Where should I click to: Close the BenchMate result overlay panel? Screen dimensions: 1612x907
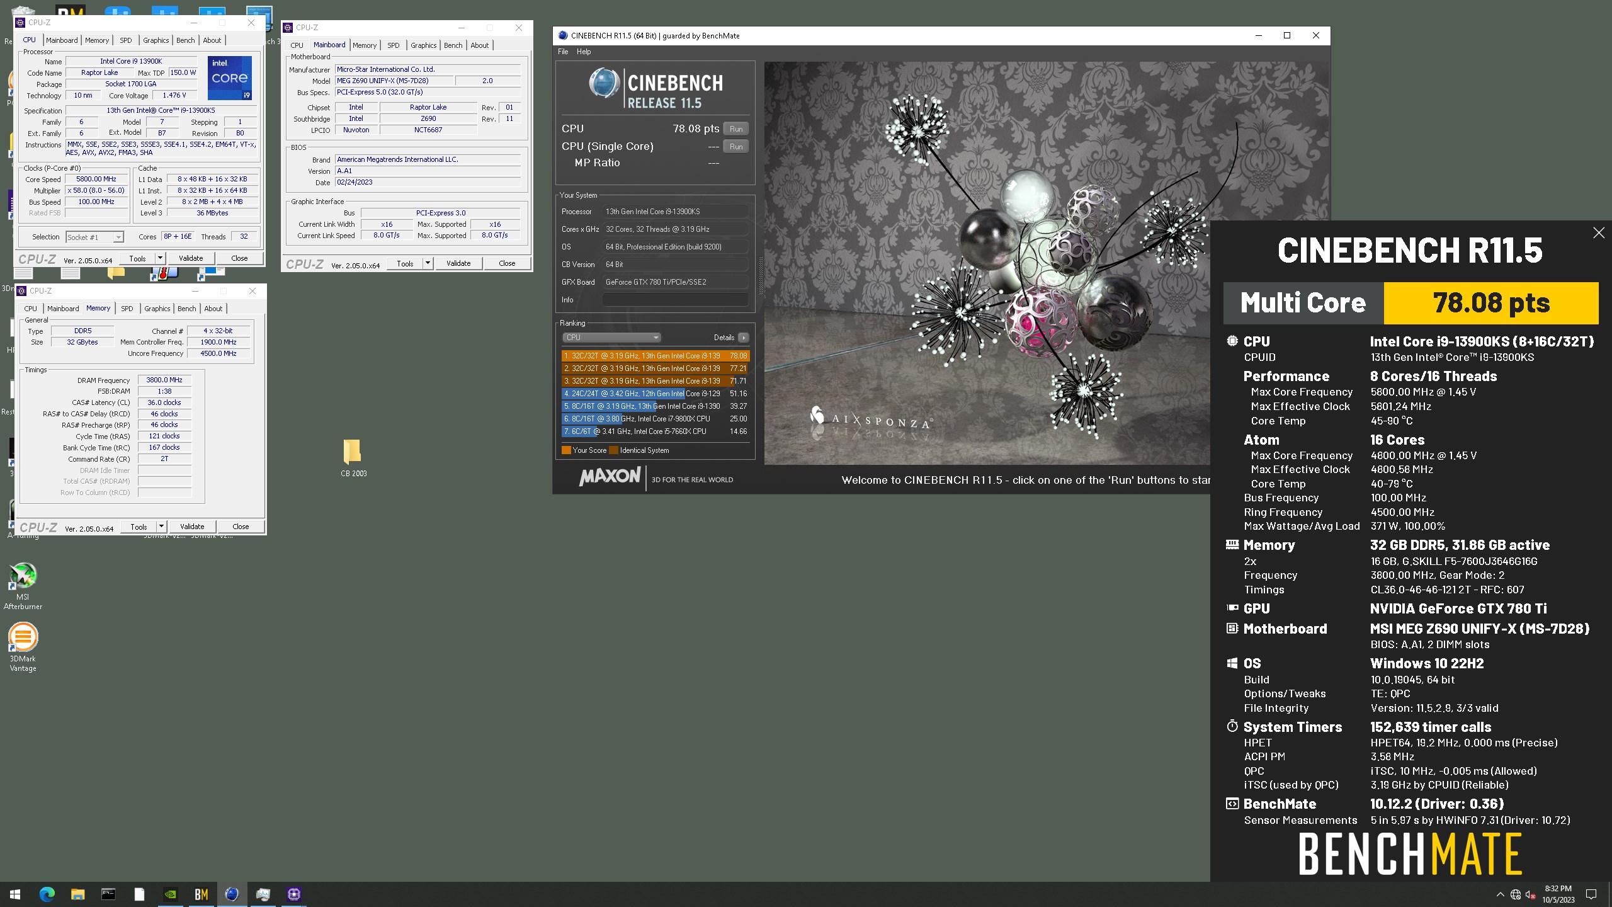tap(1599, 233)
